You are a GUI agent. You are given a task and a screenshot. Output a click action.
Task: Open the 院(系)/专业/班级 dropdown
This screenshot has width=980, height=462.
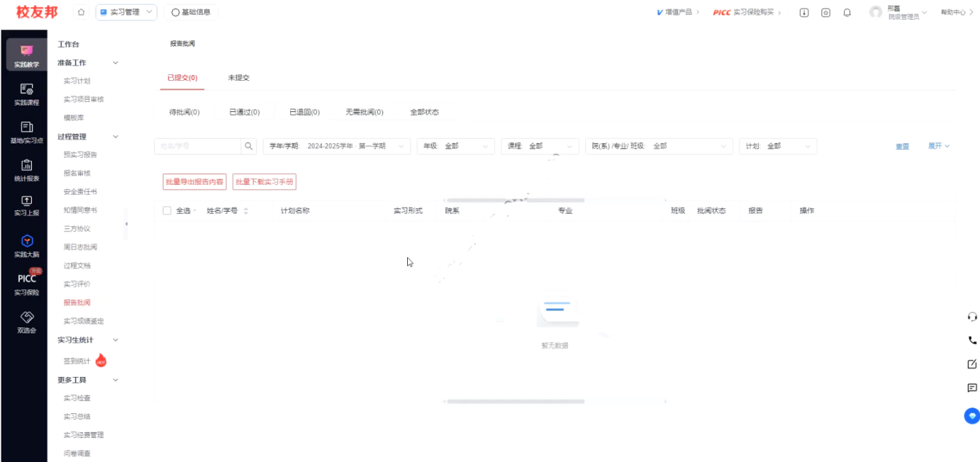[x=659, y=146]
